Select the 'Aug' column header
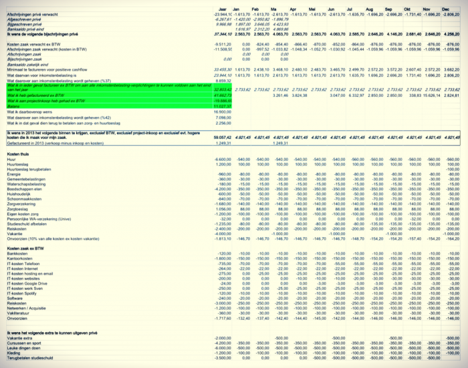Screen dimensions: 468x368 370,9
